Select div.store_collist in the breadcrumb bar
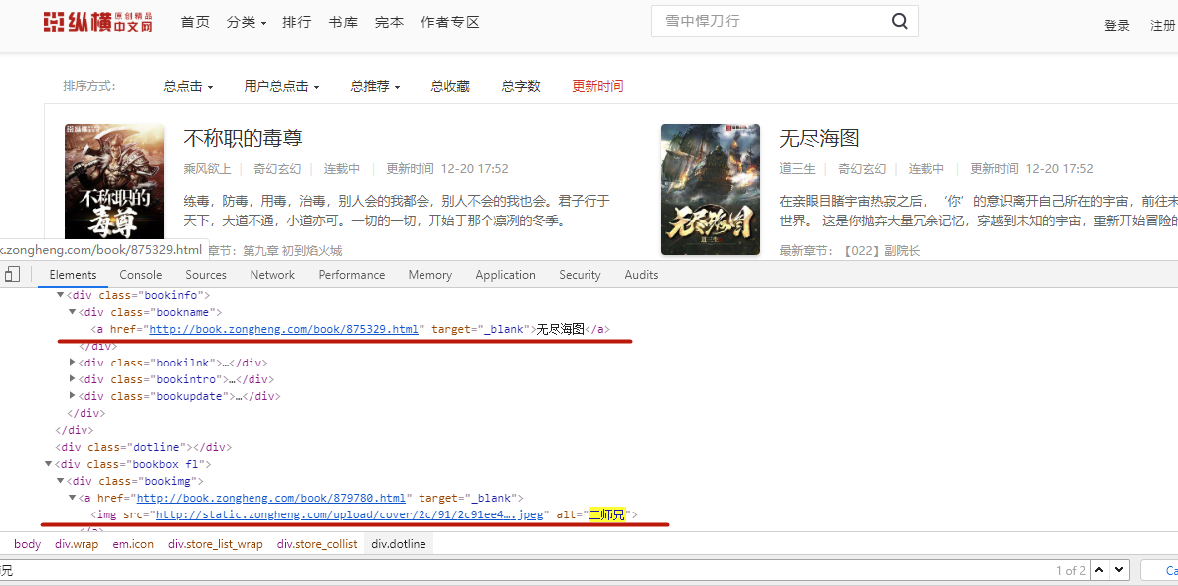This screenshot has height=586, width=1178. (317, 544)
